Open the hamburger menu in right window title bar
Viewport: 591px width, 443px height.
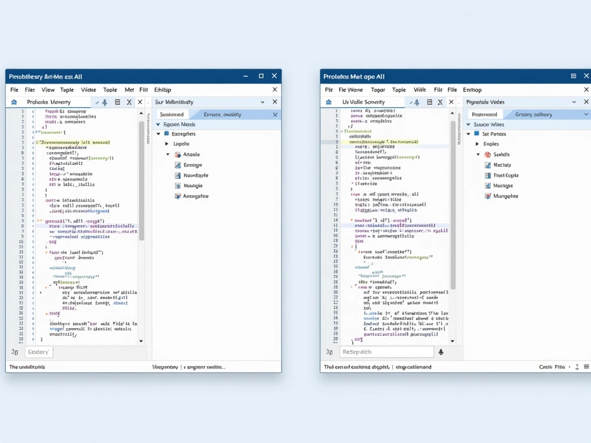573,76
